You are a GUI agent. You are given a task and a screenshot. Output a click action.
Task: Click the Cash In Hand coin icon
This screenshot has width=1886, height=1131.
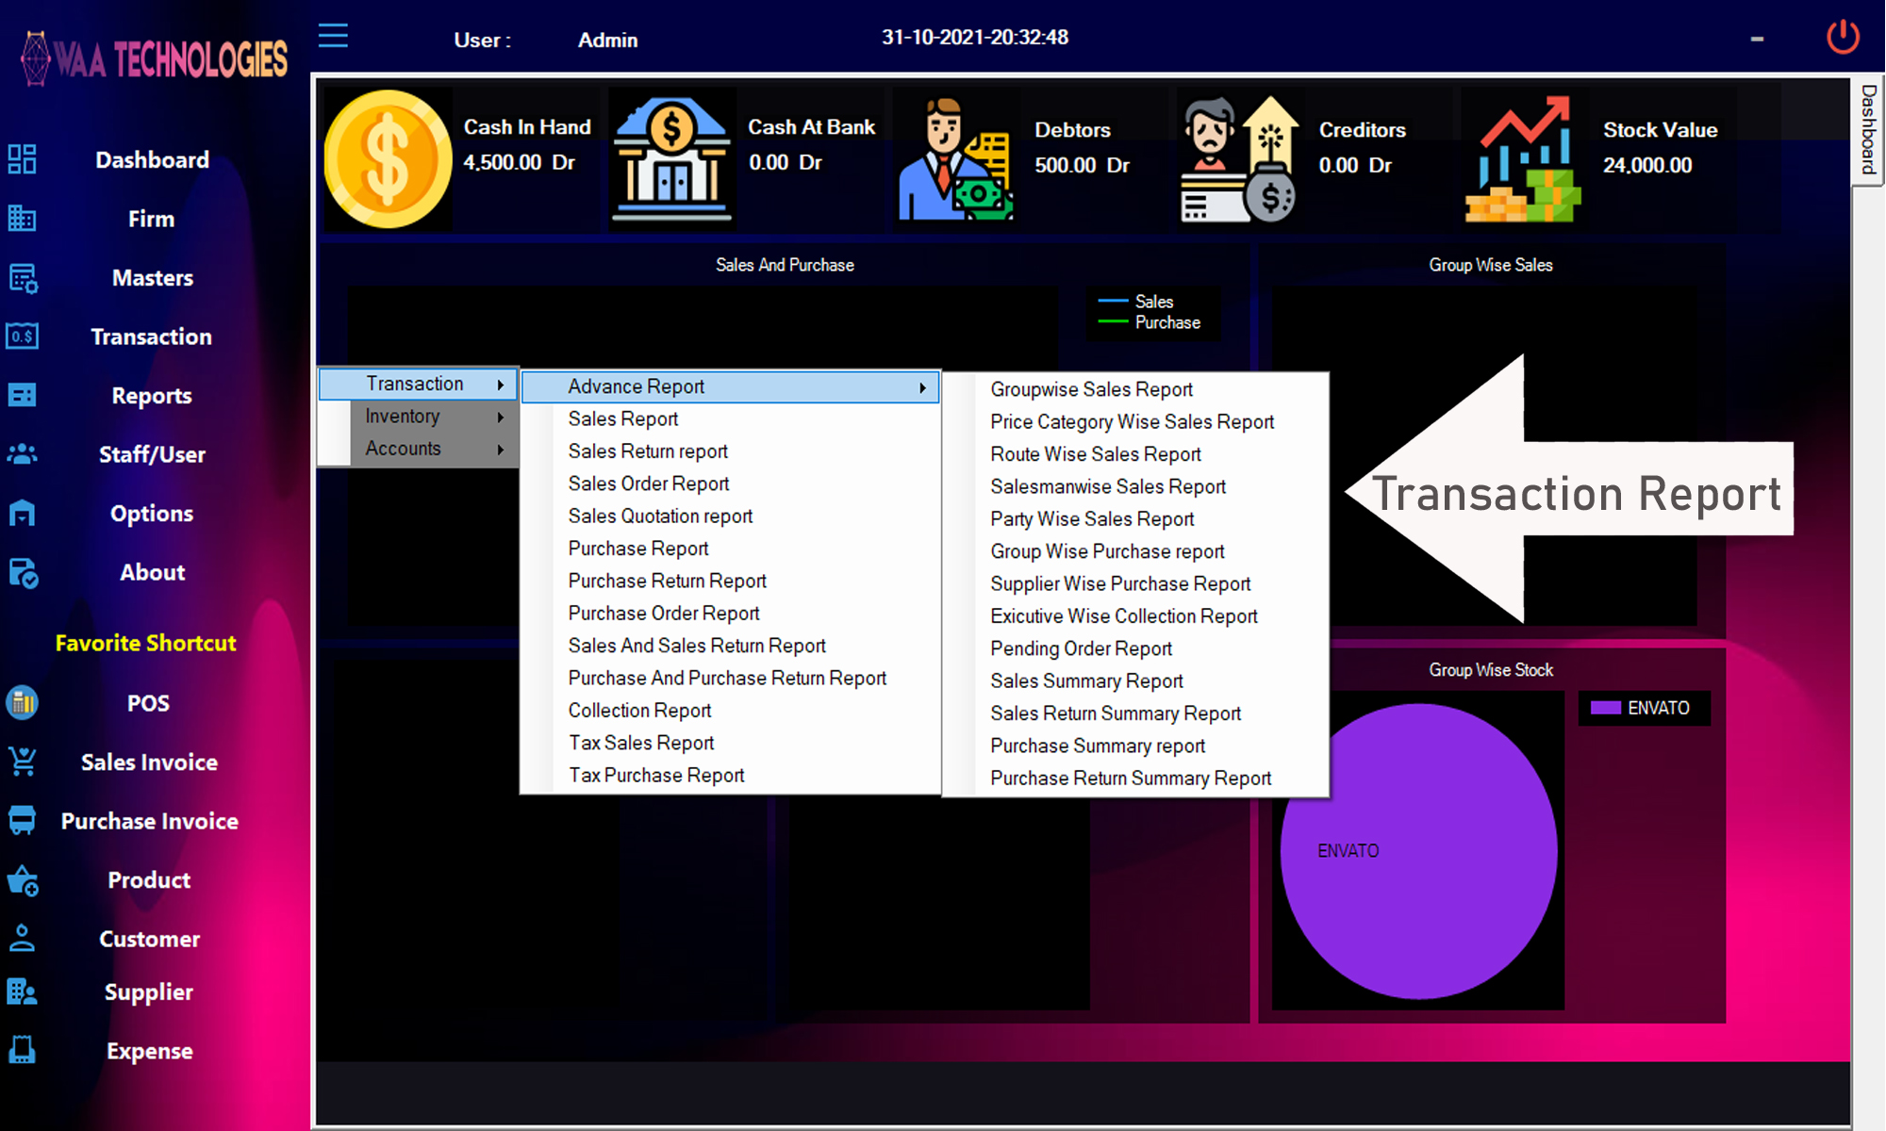tap(388, 160)
